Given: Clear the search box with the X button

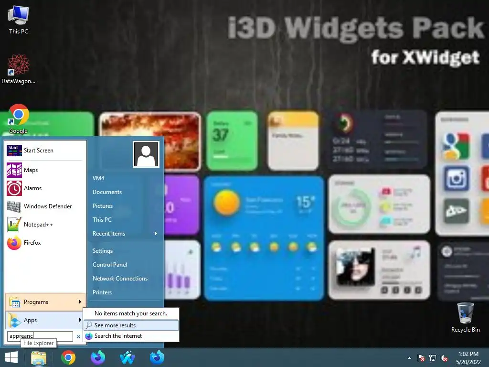Looking at the screenshot, I should point(78,336).
